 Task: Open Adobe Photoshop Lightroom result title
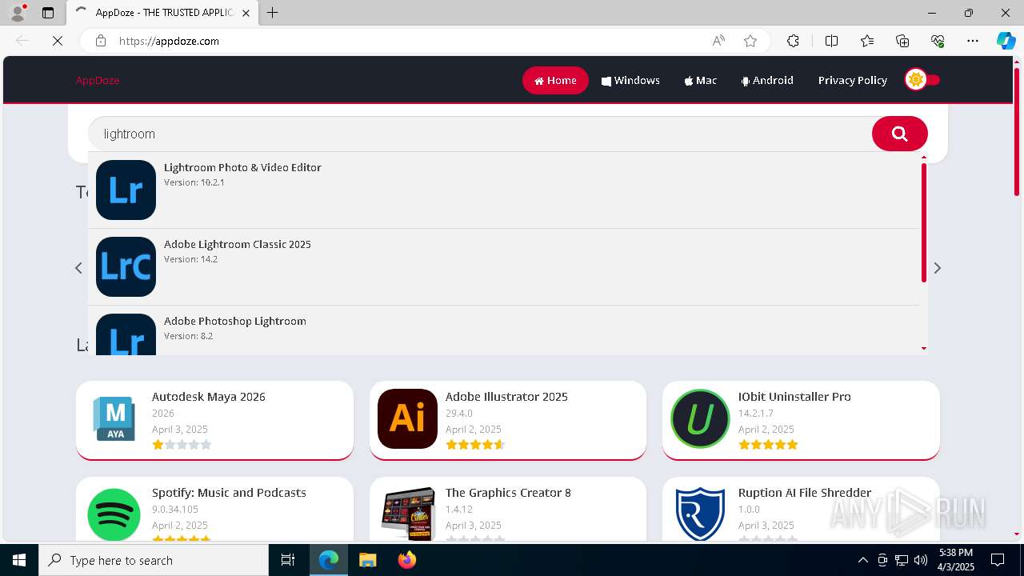click(235, 321)
